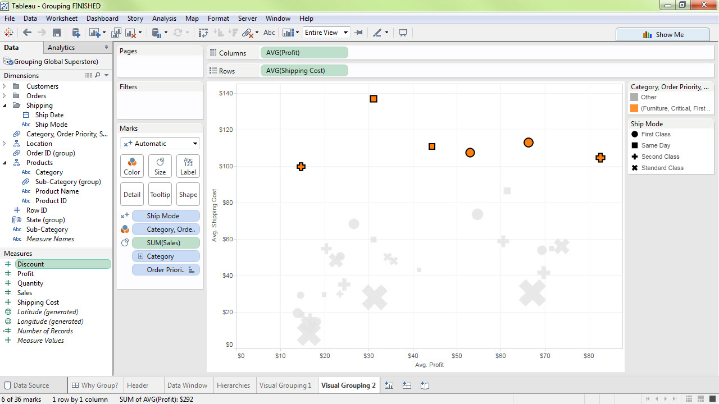Switch to the Hierarchies sheet tab
The image size is (719, 404).
point(233,385)
